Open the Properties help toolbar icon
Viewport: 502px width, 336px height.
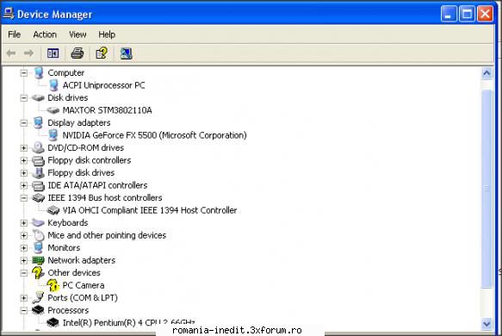click(x=102, y=53)
